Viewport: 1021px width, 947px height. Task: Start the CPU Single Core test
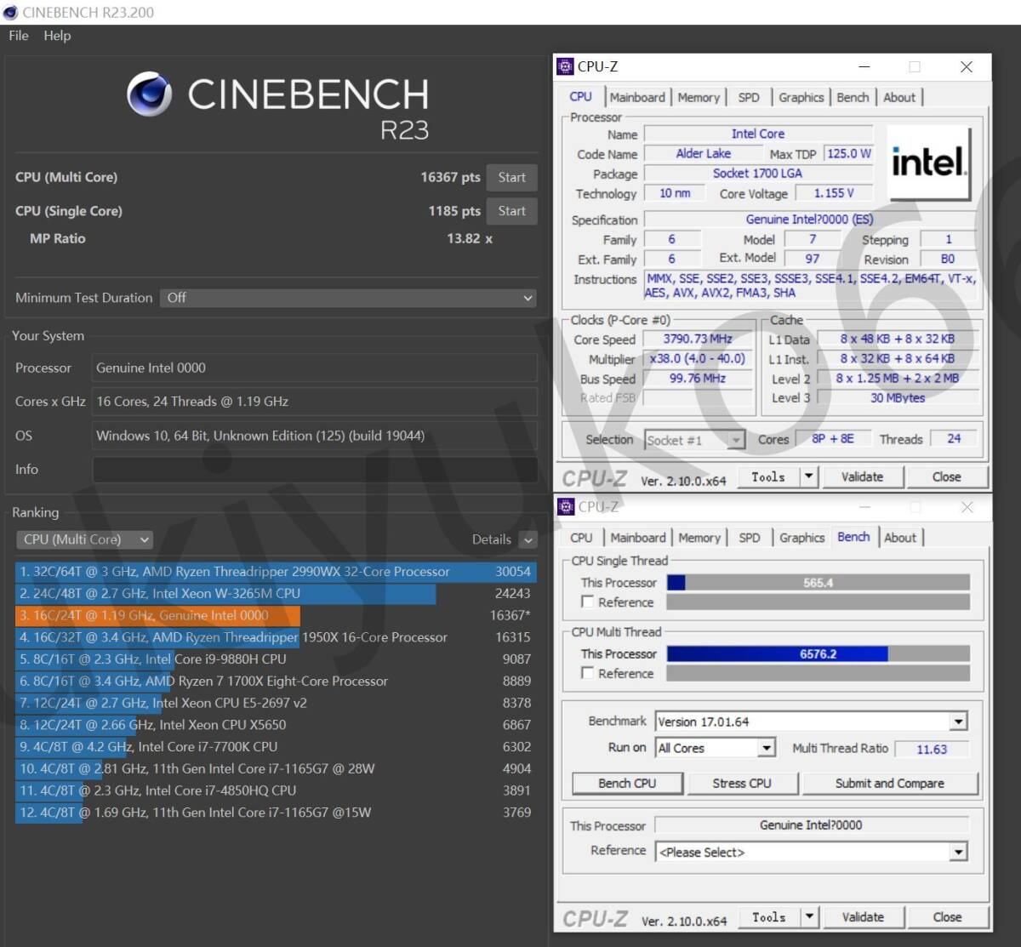pyautogui.click(x=511, y=211)
